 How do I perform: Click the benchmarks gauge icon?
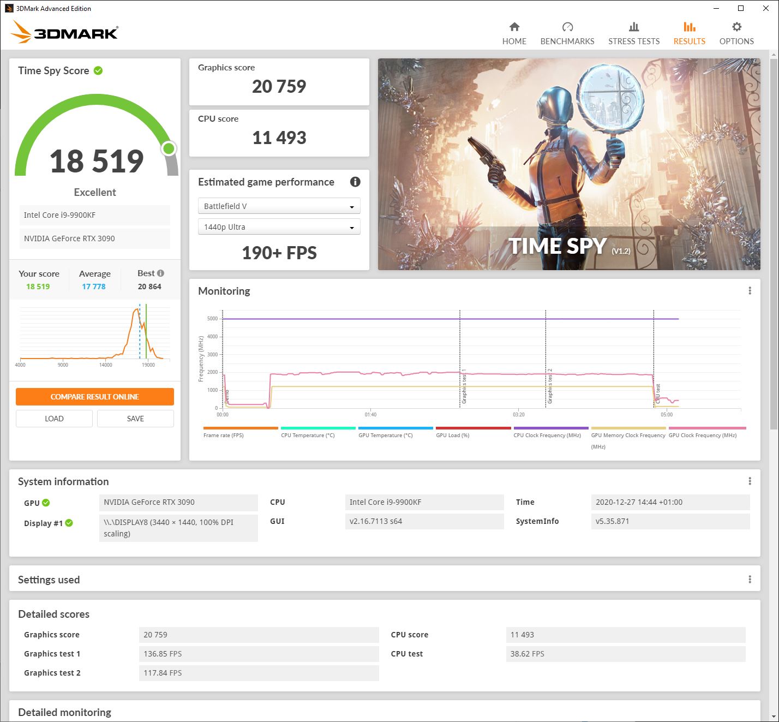(x=567, y=27)
